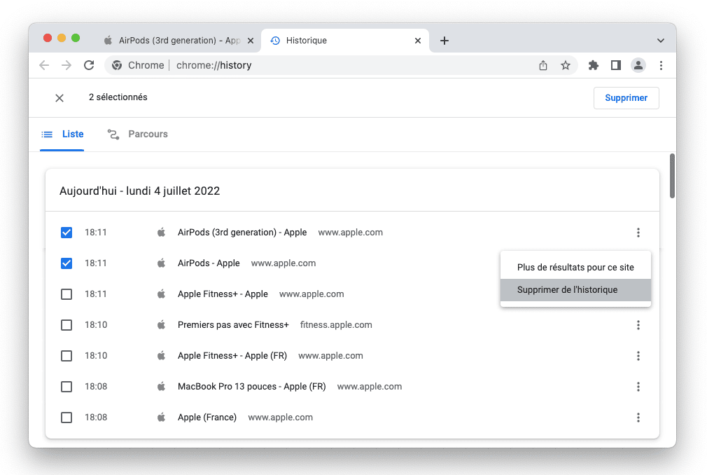Close the Historique tab
707x475 pixels.
(x=418, y=41)
